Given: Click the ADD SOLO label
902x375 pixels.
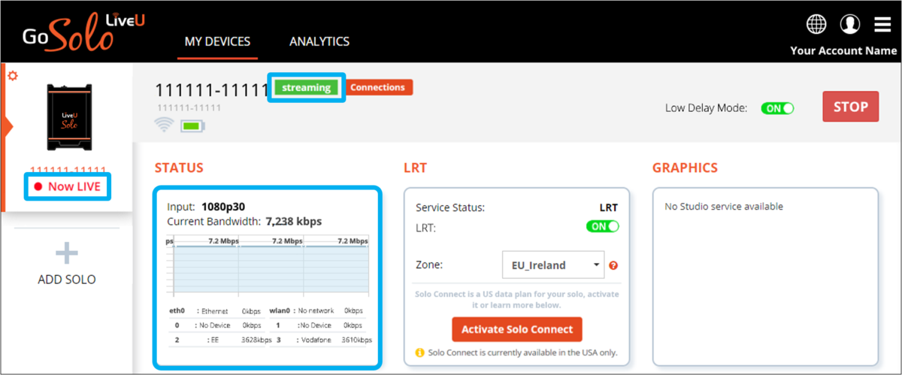Looking at the screenshot, I should pyautogui.click(x=67, y=280).
